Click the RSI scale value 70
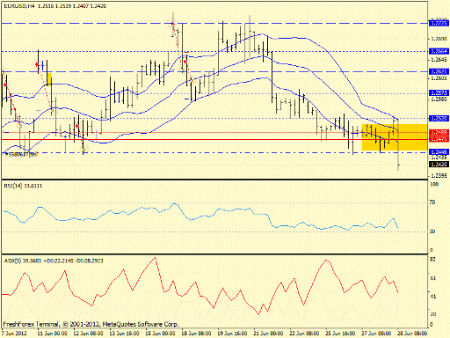The width and height of the screenshot is (450, 338). pyautogui.click(x=432, y=202)
